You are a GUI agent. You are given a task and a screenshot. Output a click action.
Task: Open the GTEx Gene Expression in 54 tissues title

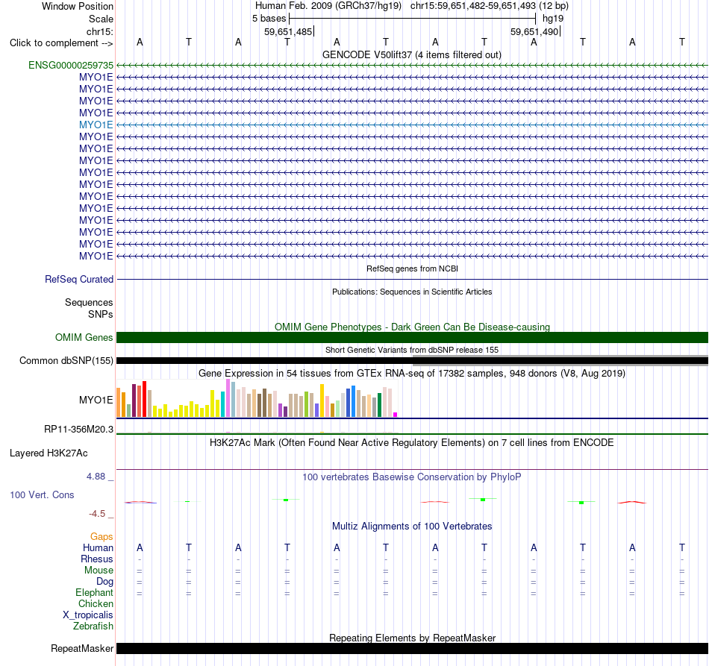(x=412, y=373)
